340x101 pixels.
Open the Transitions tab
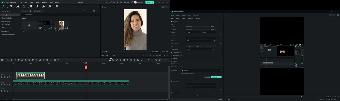click(x=31, y=7)
